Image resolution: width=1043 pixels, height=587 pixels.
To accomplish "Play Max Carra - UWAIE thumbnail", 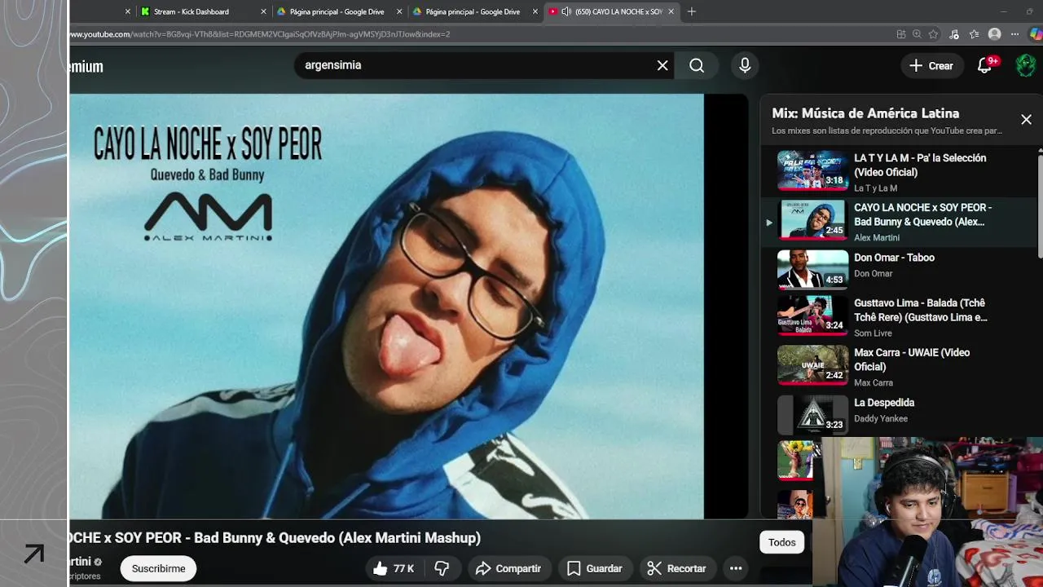I will pyautogui.click(x=812, y=364).
